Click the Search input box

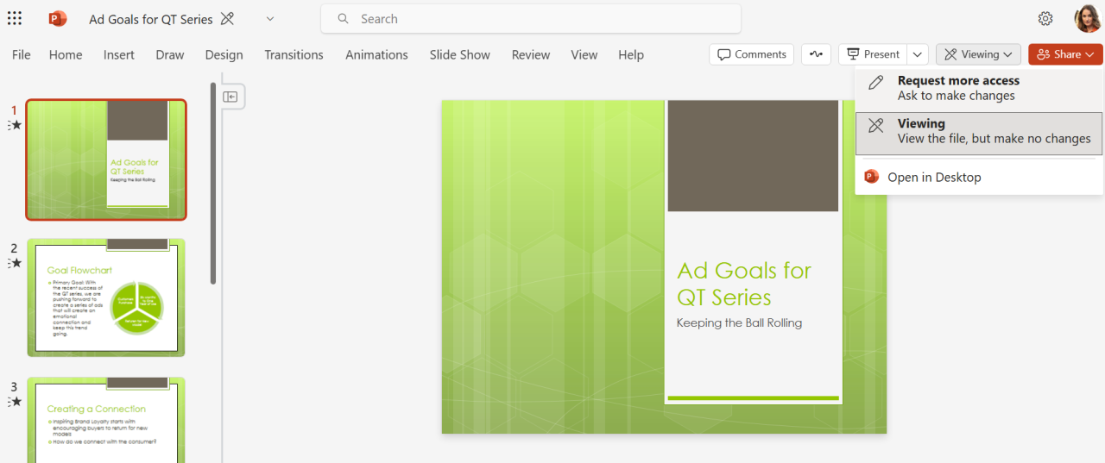[x=531, y=18]
